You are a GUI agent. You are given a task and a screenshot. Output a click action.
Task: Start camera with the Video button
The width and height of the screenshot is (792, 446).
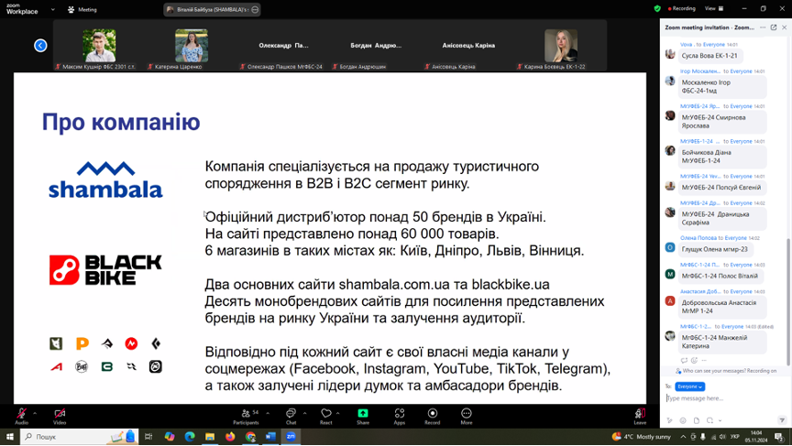coord(60,416)
